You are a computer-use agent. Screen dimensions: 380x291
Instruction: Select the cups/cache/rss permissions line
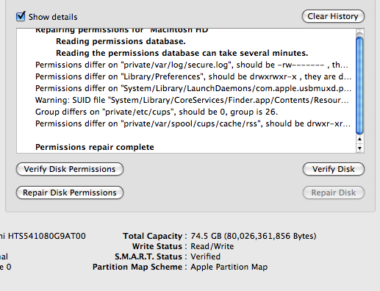pos(193,123)
